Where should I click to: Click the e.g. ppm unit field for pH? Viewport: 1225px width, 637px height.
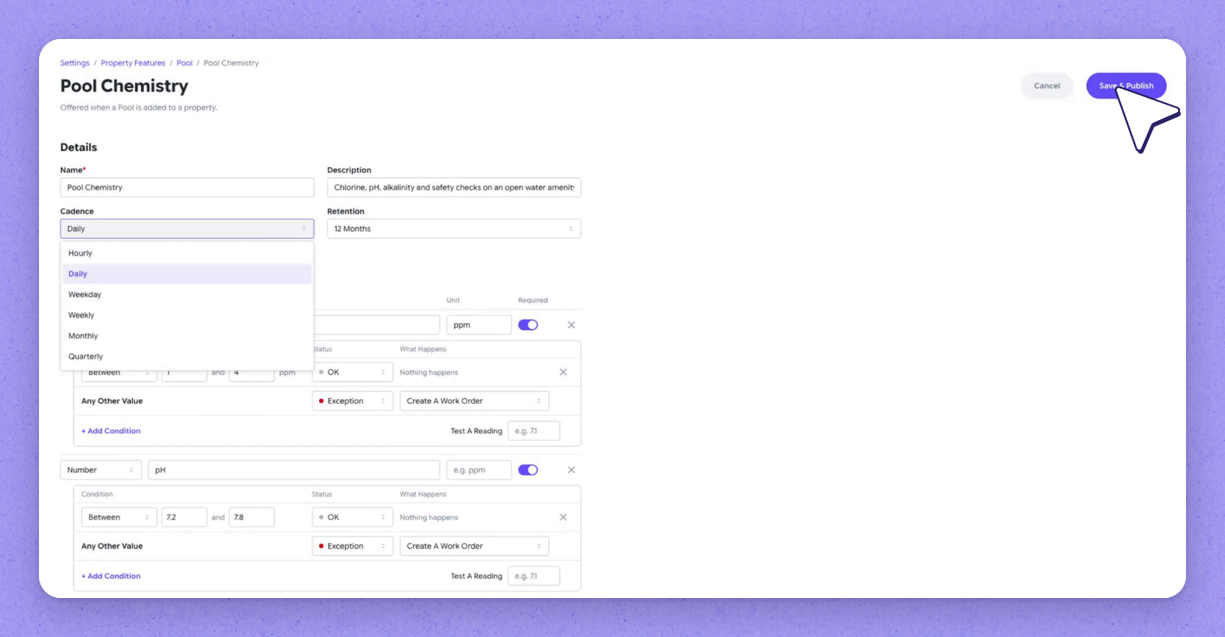(x=479, y=470)
